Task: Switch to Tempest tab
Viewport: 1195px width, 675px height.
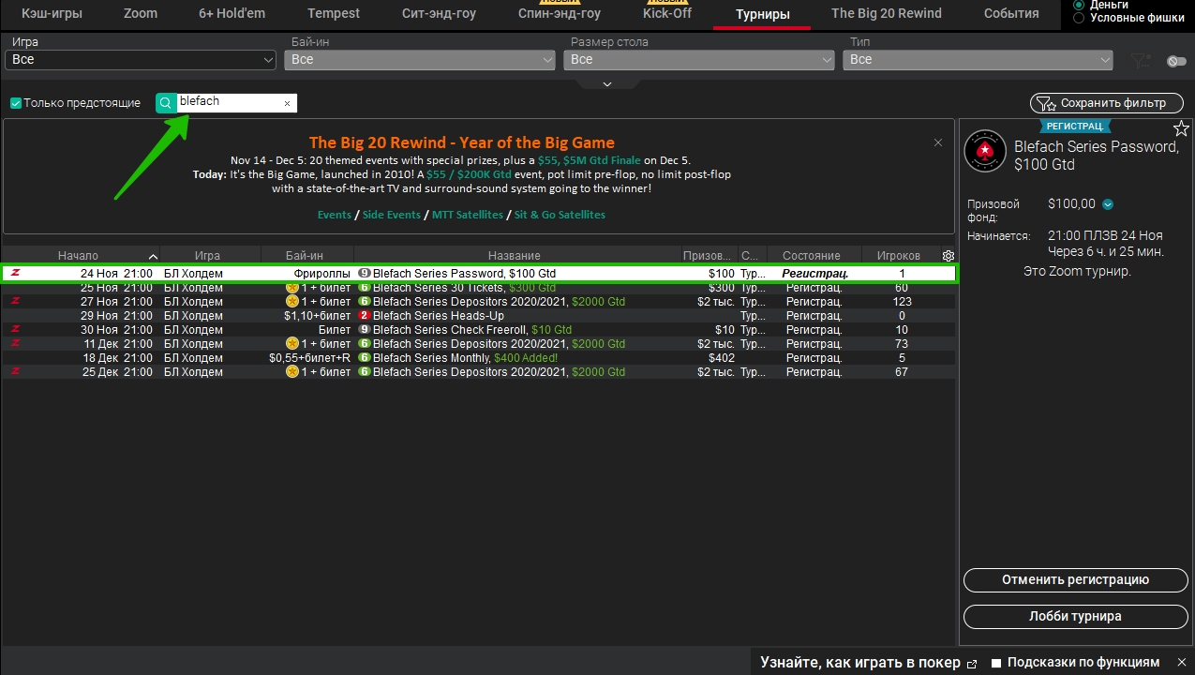Action: coord(334,14)
